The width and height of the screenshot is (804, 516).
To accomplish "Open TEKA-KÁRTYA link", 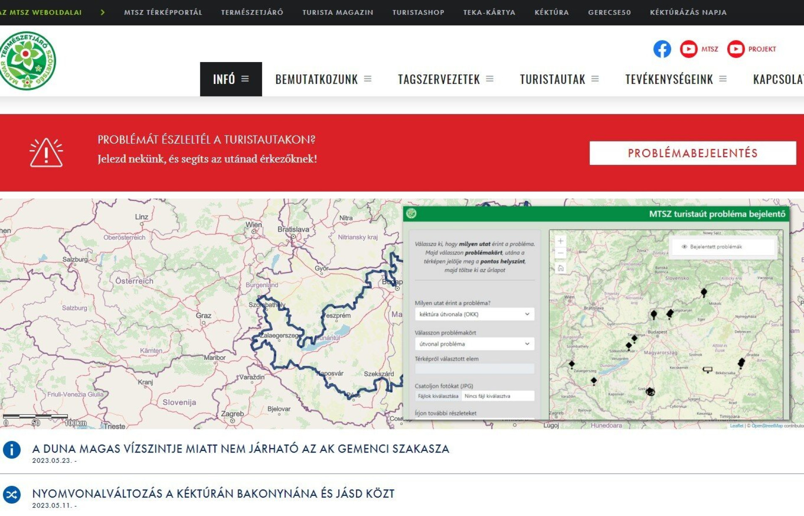I will tap(489, 13).
